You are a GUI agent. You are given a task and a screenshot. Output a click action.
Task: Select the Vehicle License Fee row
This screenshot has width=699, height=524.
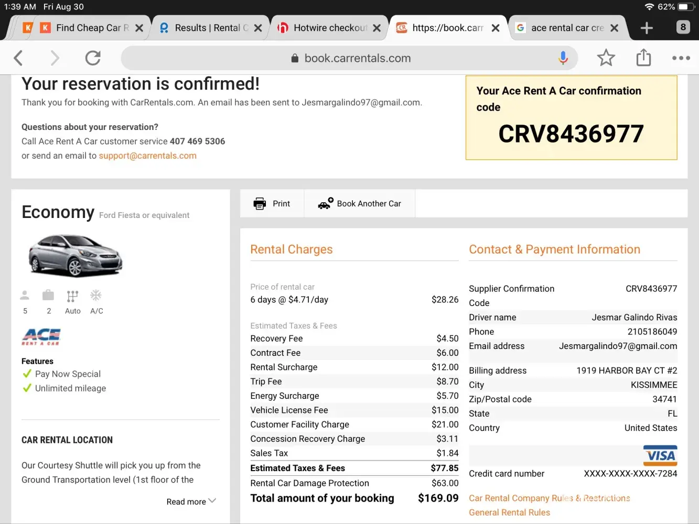click(x=354, y=410)
